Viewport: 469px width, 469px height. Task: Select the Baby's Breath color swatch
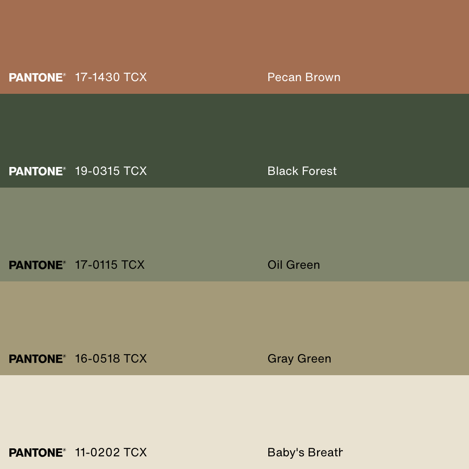[234, 422]
